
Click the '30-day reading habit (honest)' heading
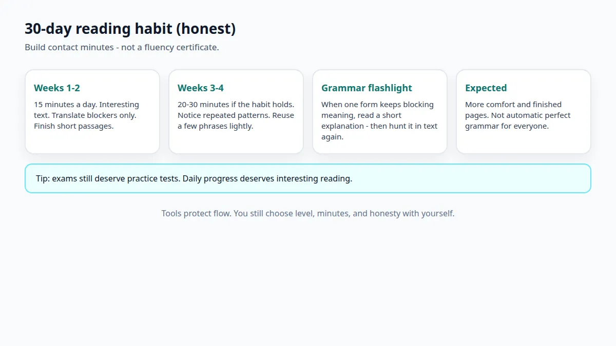130,29
